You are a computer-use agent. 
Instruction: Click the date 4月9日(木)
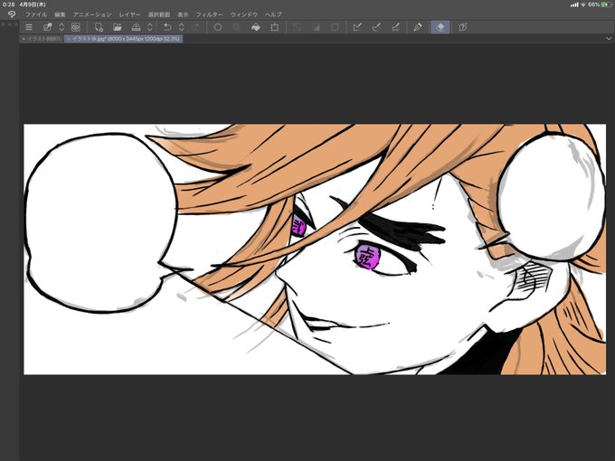pyautogui.click(x=33, y=5)
